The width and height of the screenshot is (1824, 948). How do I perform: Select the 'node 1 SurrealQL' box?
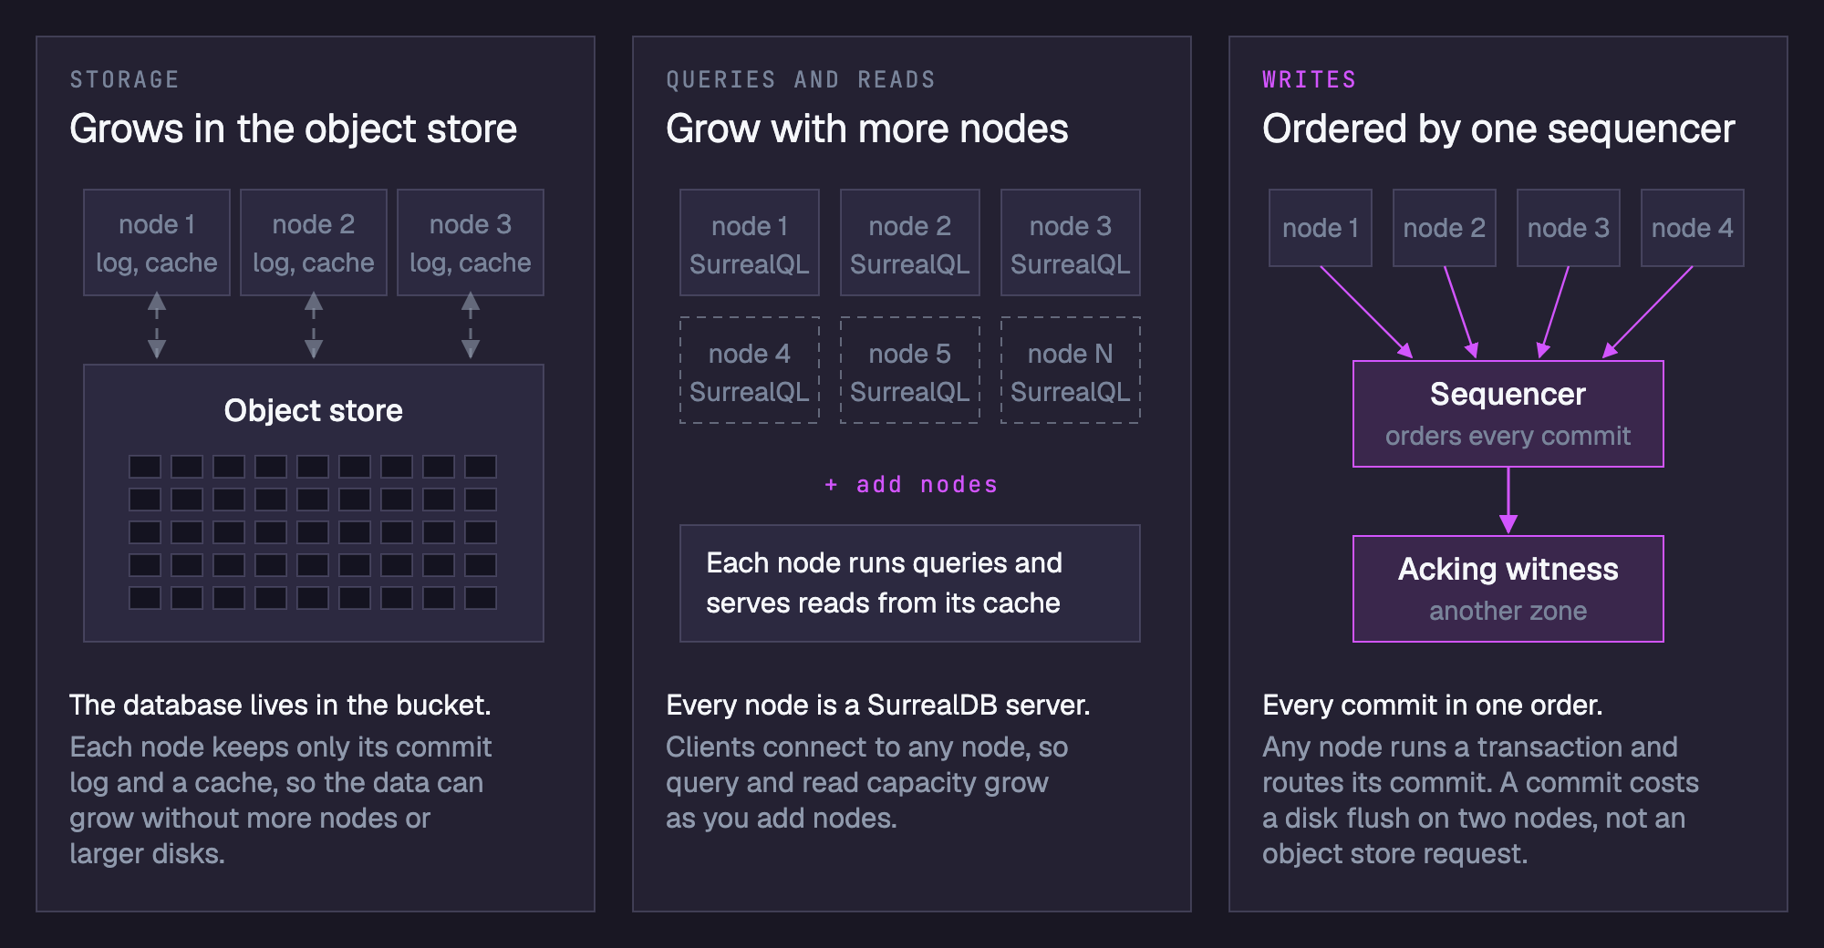pyautogui.click(x=750, y=242)
